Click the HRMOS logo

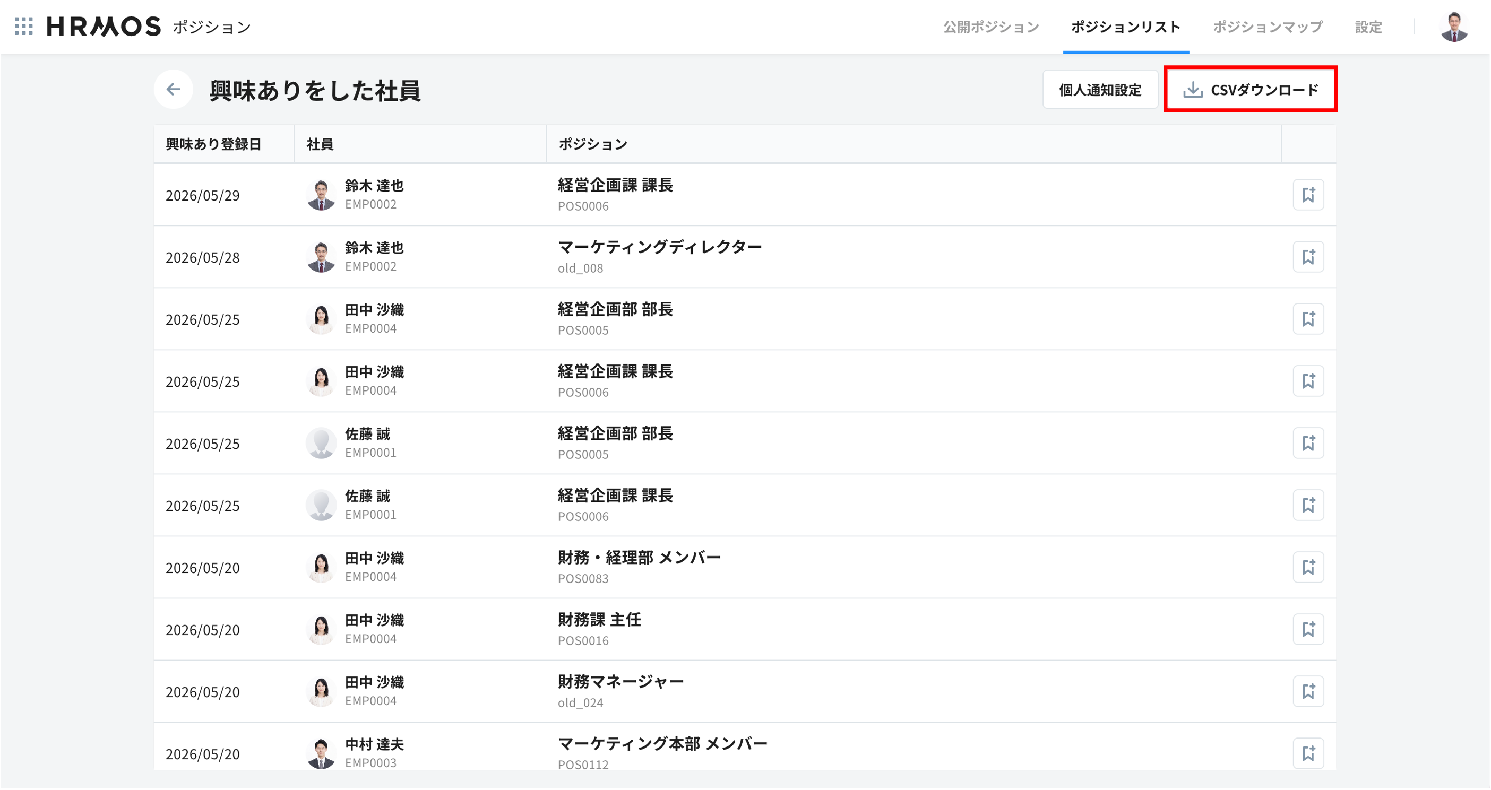pos(104,27)
